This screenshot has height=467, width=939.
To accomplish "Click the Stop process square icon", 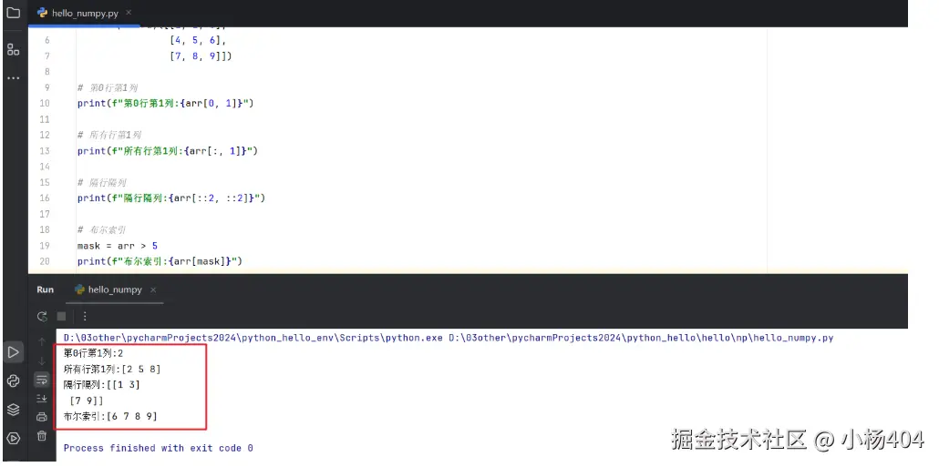I will click(x=62, y=316).
